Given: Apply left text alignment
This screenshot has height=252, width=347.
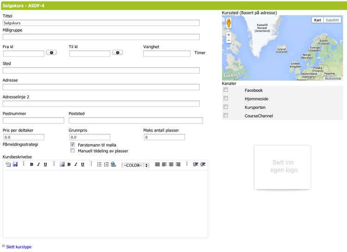Looking at the screenshot, I should 164,164.
